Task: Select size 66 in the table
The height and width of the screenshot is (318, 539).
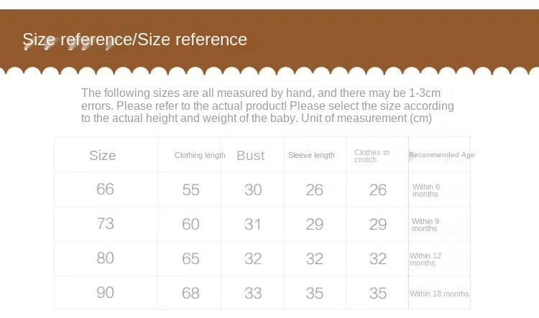Action: [105, 189]
